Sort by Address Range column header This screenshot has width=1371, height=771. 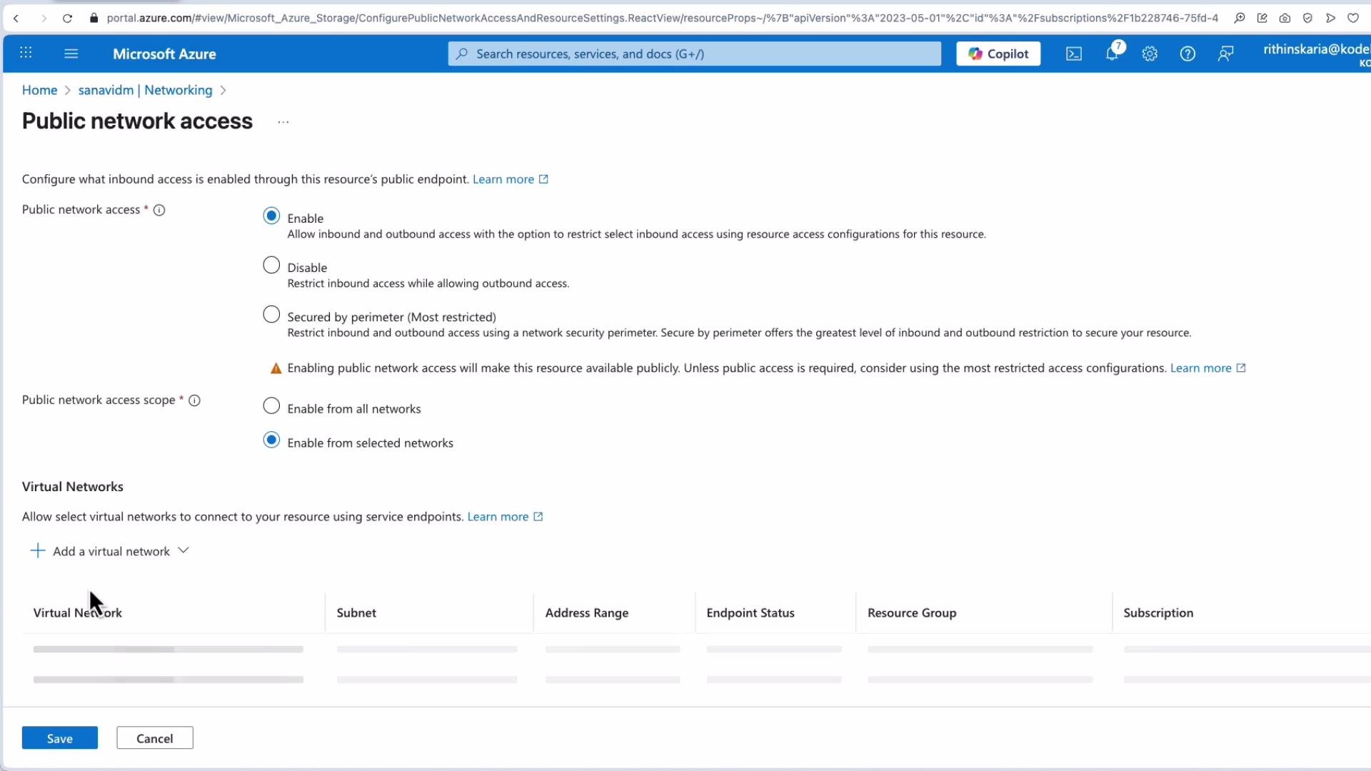[x=587, y=613]
